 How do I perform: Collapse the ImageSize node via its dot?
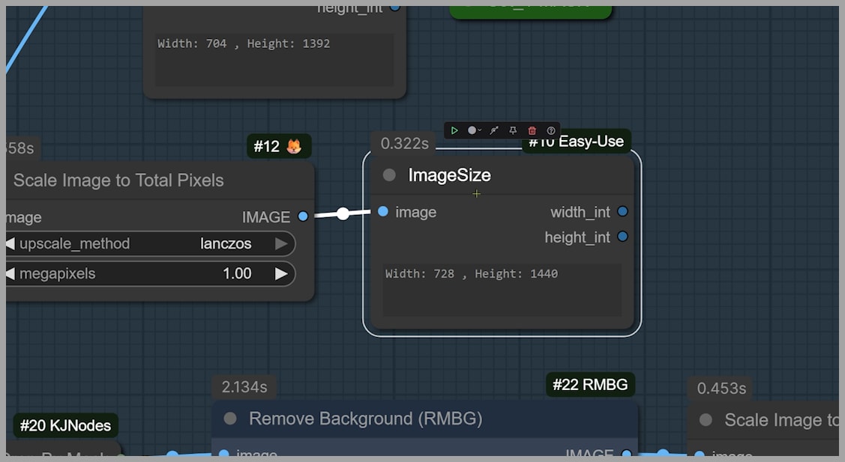[389, 175]
